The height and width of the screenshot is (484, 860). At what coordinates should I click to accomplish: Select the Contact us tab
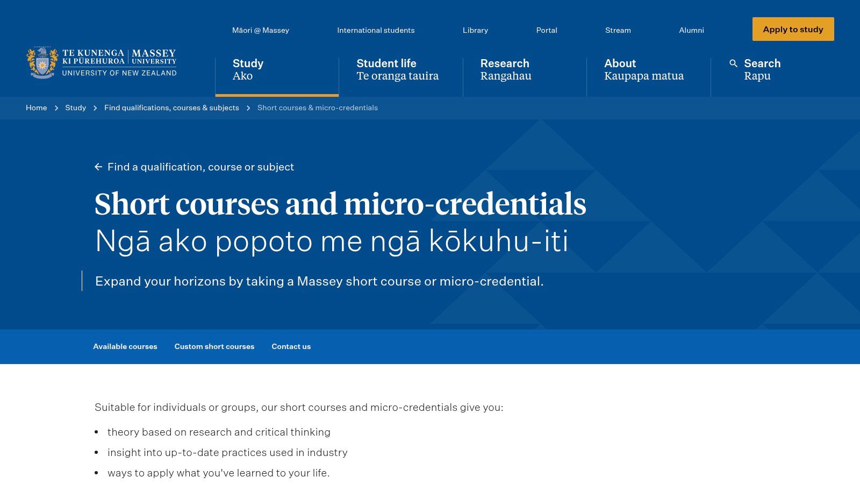tap(291, 347)
